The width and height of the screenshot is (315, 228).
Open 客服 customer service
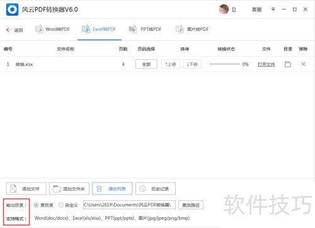(256, 9)
